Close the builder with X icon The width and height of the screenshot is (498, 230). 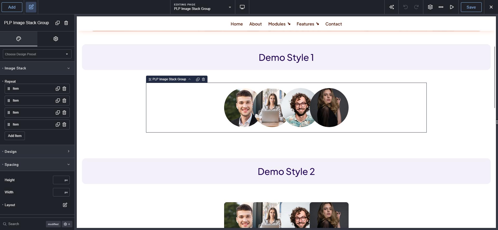[x=491, y=7]
